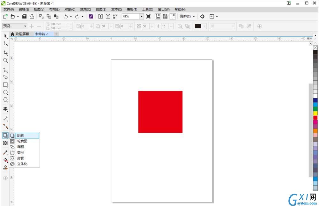
Task: Open the 对象 Object menu
Action: pyautogui.click(x=70, y=9)
